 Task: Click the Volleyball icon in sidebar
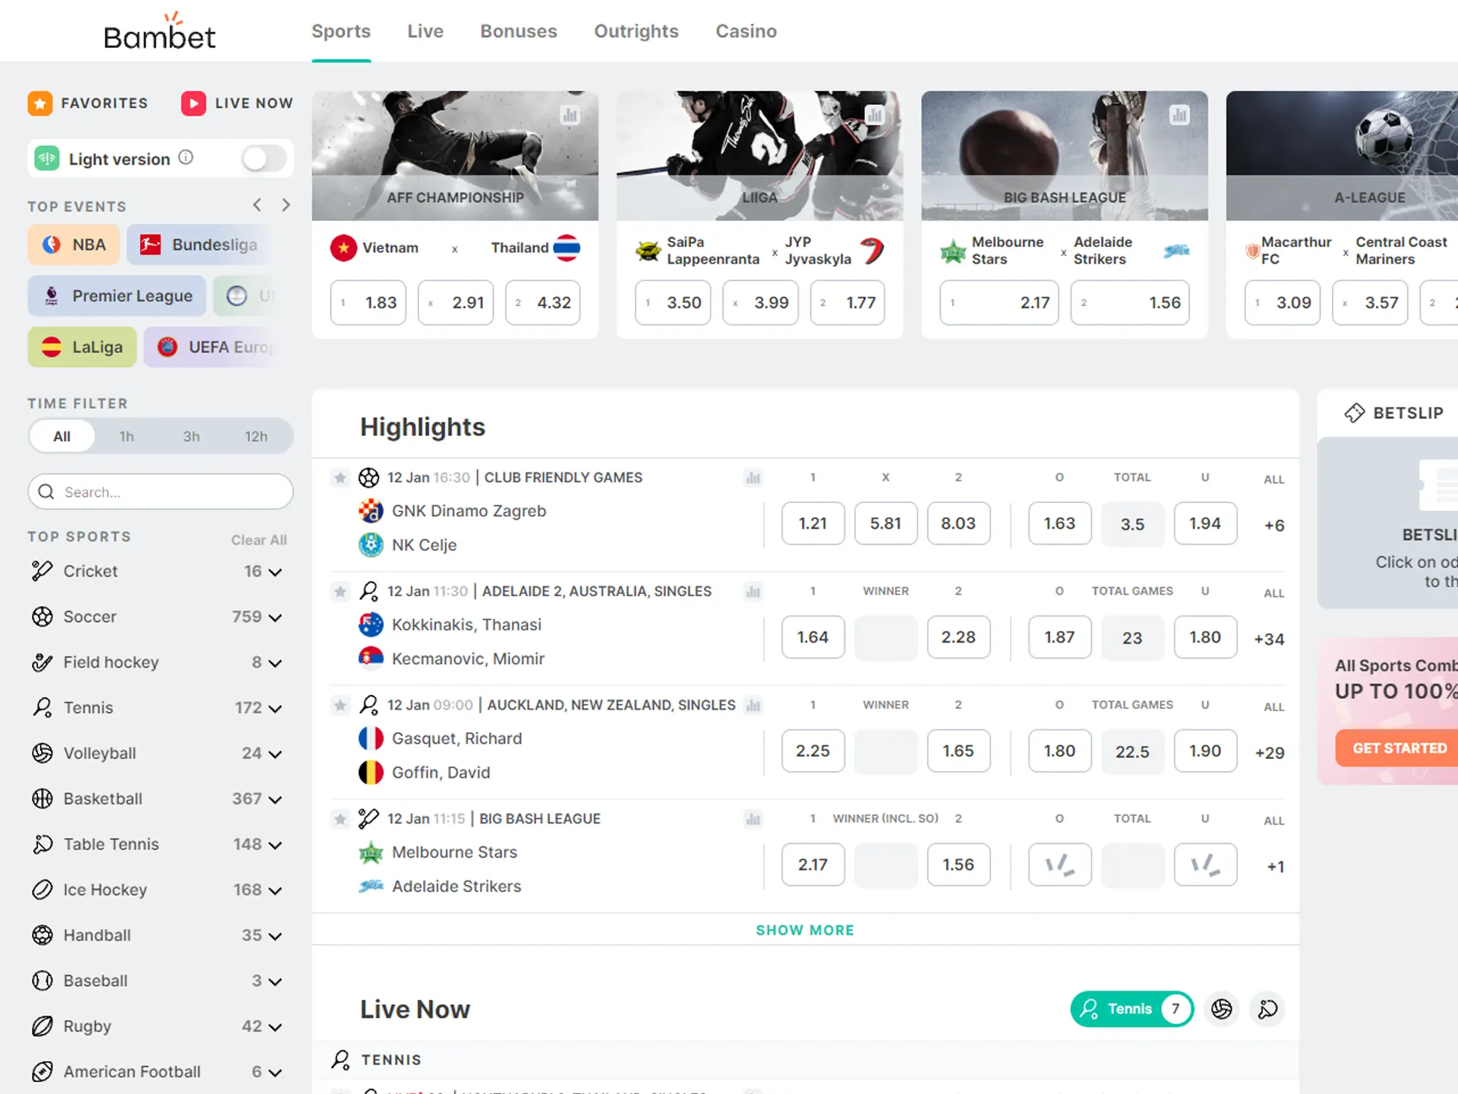click(x=43, y=753)
